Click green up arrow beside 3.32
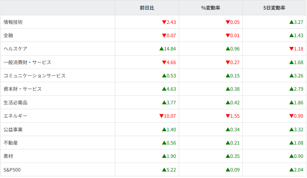This screenshot has width=307, height=178. click(291, 130)
